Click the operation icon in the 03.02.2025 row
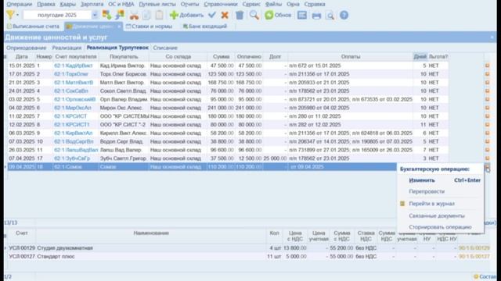This screenshot has height=281, width=501. coord(487,99)
